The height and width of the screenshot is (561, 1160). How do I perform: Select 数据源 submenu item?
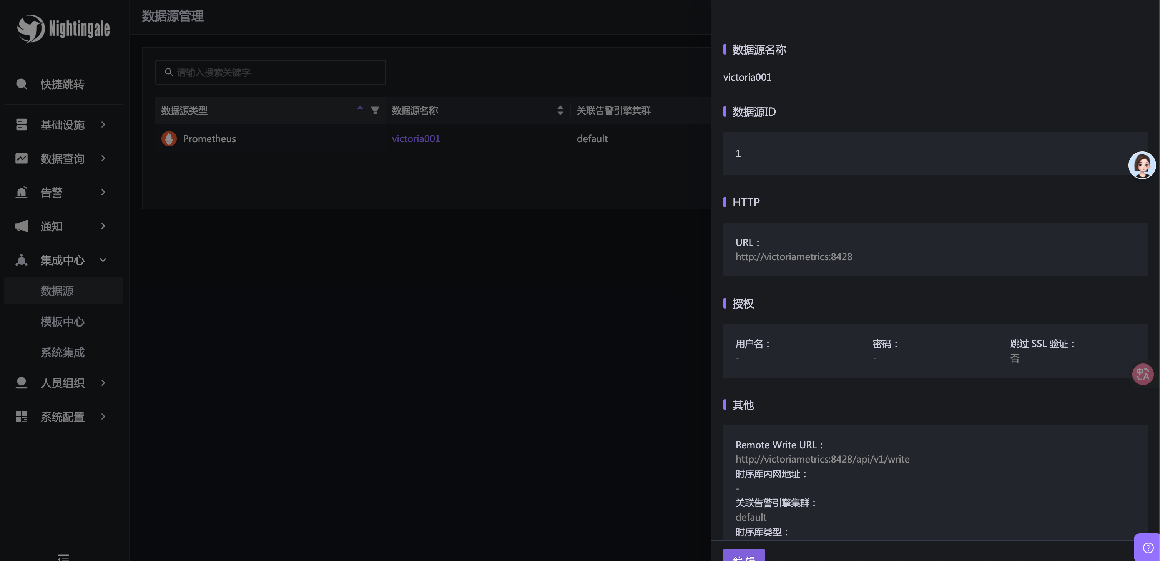coord(57,291)
